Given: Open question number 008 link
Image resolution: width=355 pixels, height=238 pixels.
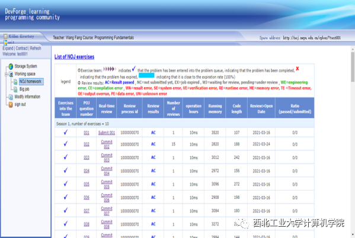Looking at the screenshot, I should pyautogui.click(x=87, y=224).
